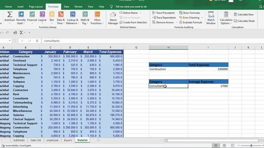This screenshot has height=148, width=264.
Task: Open the Buyers sheet tab
Action: pyautogui.click(x=68, y=140)
